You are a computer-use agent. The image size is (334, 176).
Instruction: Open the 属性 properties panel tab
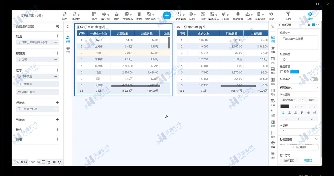pyautogui.click(x=310, y=16)
